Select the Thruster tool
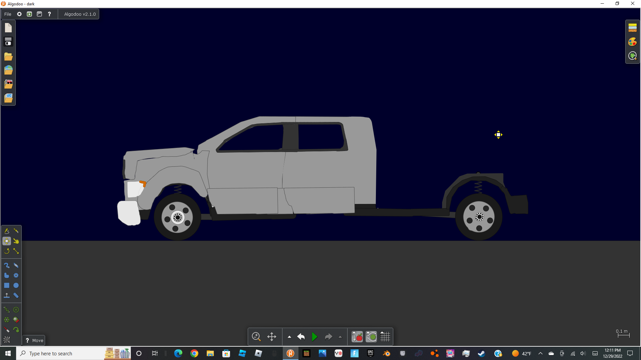Screen dimensions: 641x360 pos(16,320)
